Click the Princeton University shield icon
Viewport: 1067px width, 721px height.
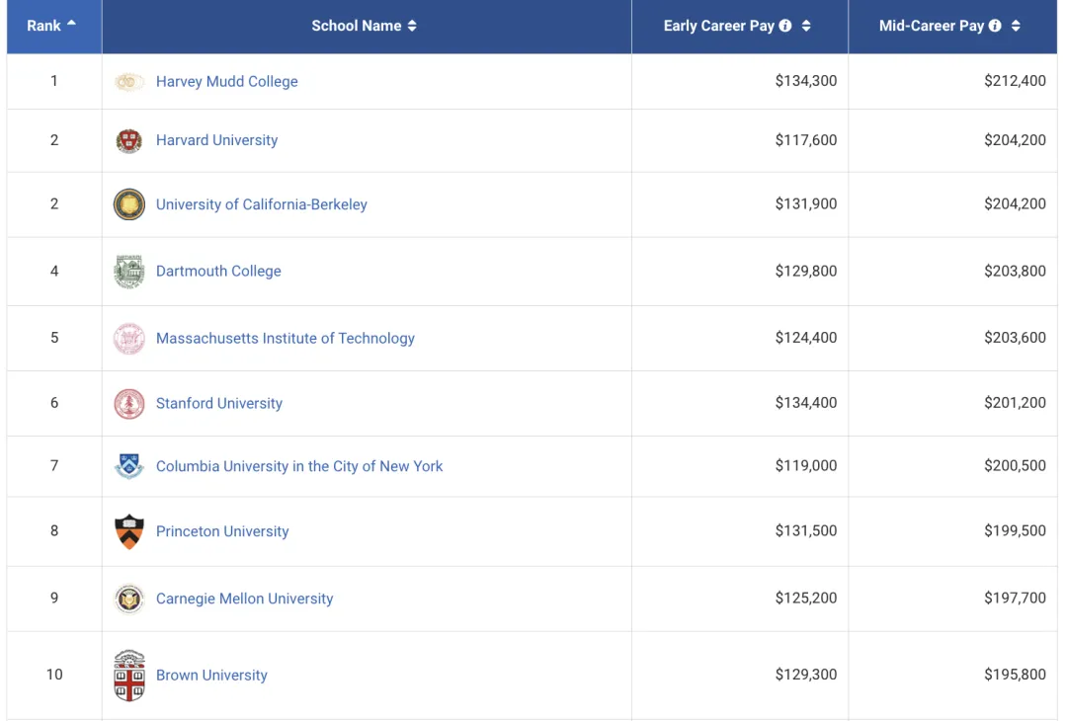click(129, 531)
